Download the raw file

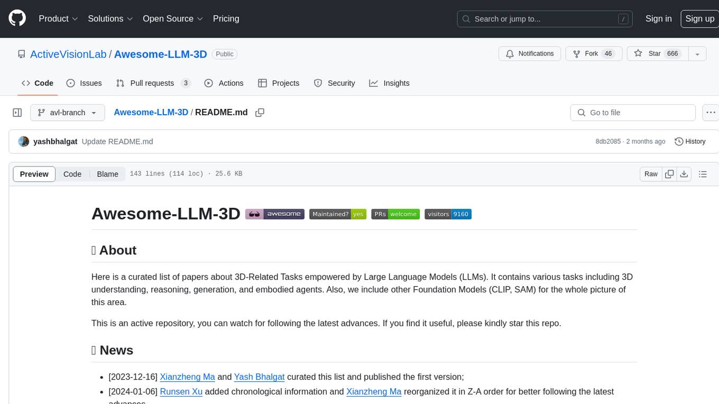684,174
